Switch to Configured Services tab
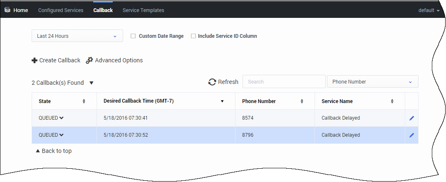 61,10
